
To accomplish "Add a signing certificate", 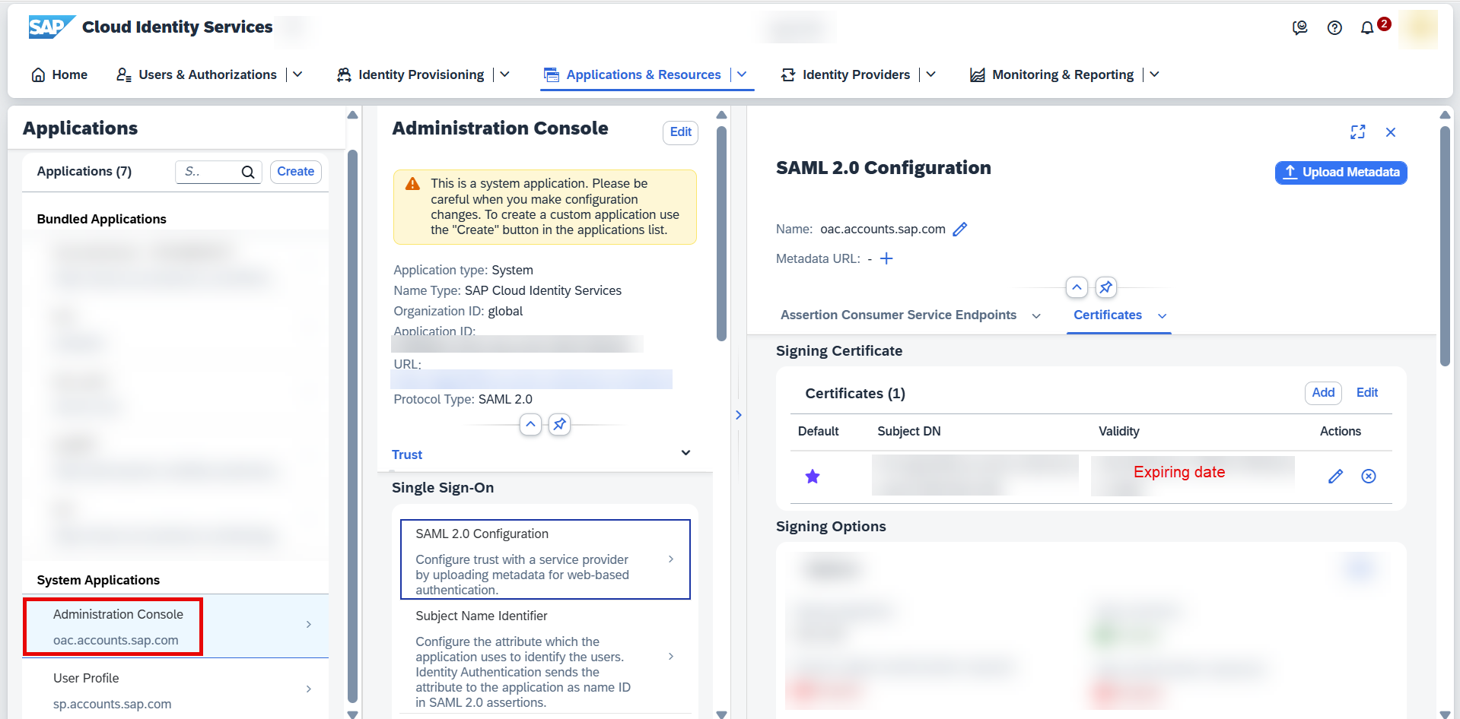I will (1323, 392).
